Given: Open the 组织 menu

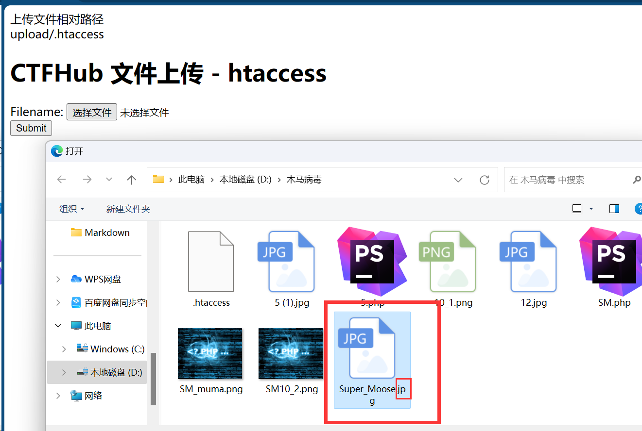Looking at the screenshot, I should pos(71,209).
